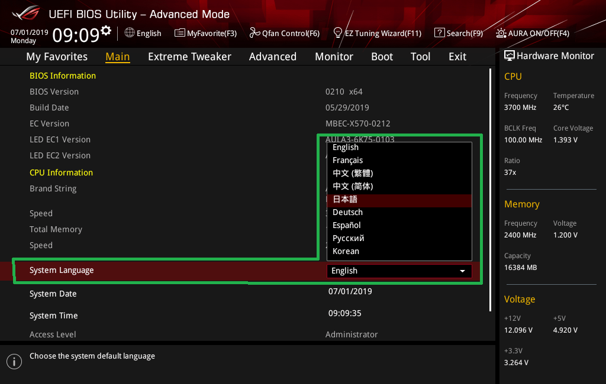Click EC Version value MBEC-X570-0212
The image size is (606, 384).
pyautogui.click(x=358, y=124)
